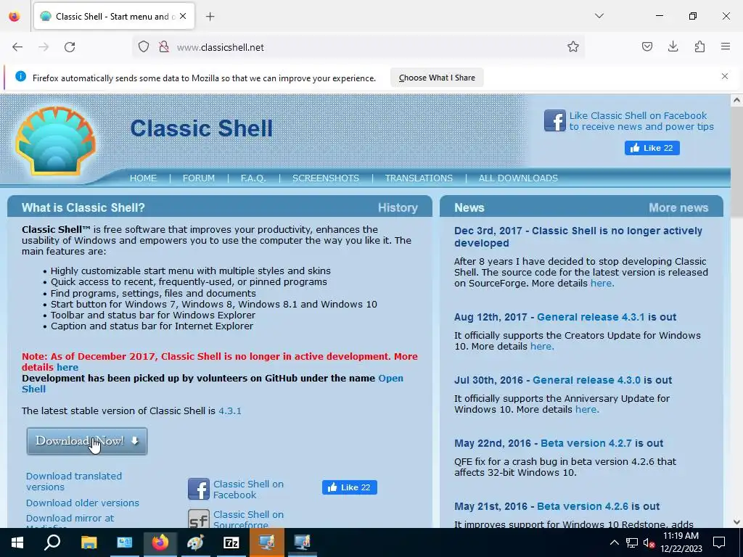
Task: Click Like 22 button near Classic Shell on Facebook
Action: 350,487
